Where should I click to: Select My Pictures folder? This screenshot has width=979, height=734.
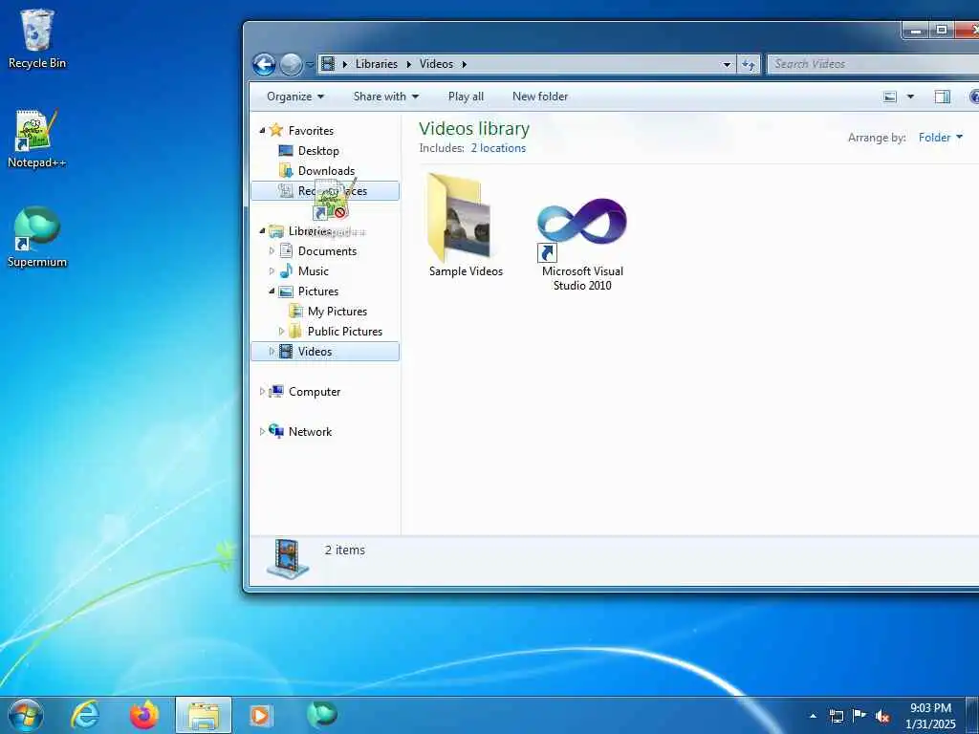point(337,311)
